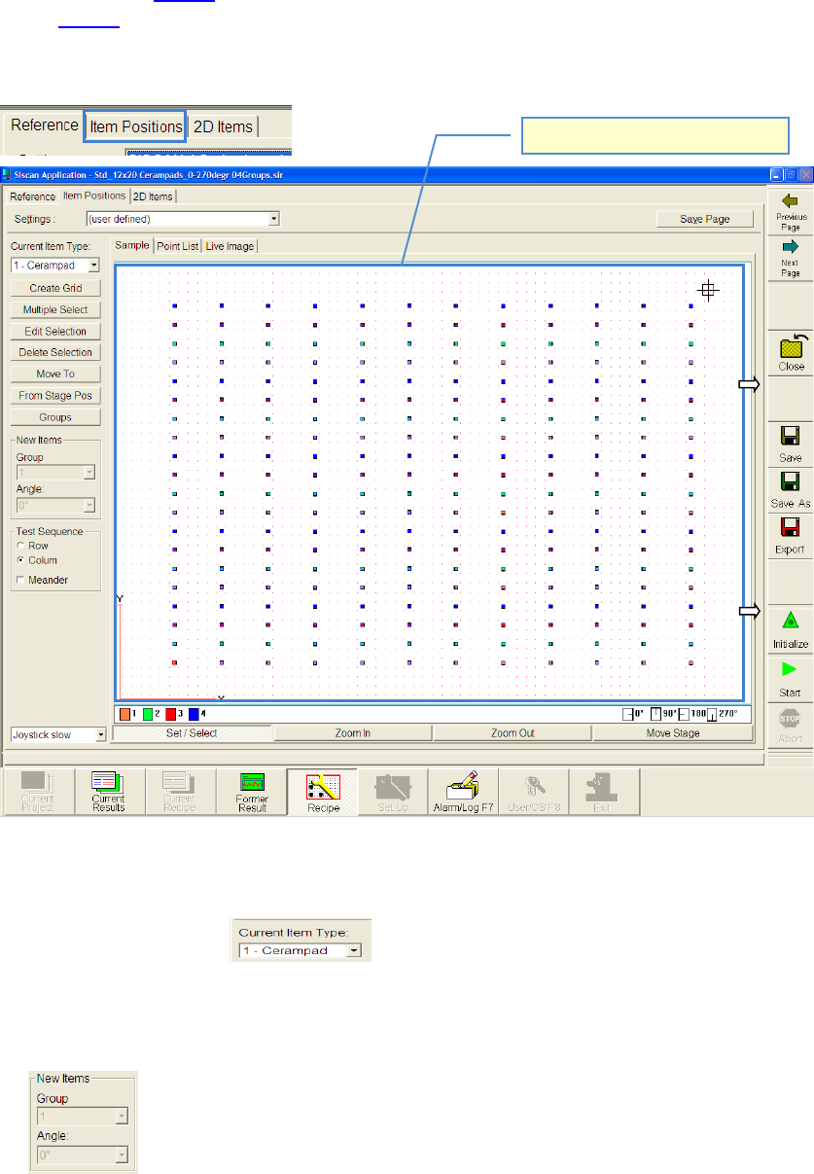Click the green group 2 color swatch

click(148, 713)
